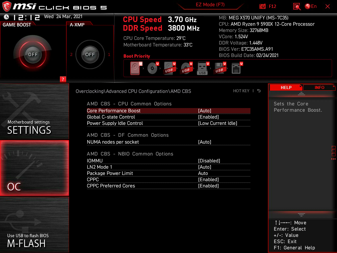
Task: Open the red question mark help icon
Action: [63, 79]
